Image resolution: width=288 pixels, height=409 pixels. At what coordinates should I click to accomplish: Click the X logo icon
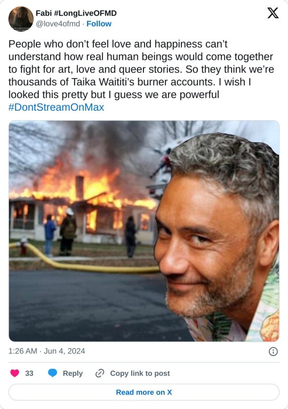click(273, 13)
